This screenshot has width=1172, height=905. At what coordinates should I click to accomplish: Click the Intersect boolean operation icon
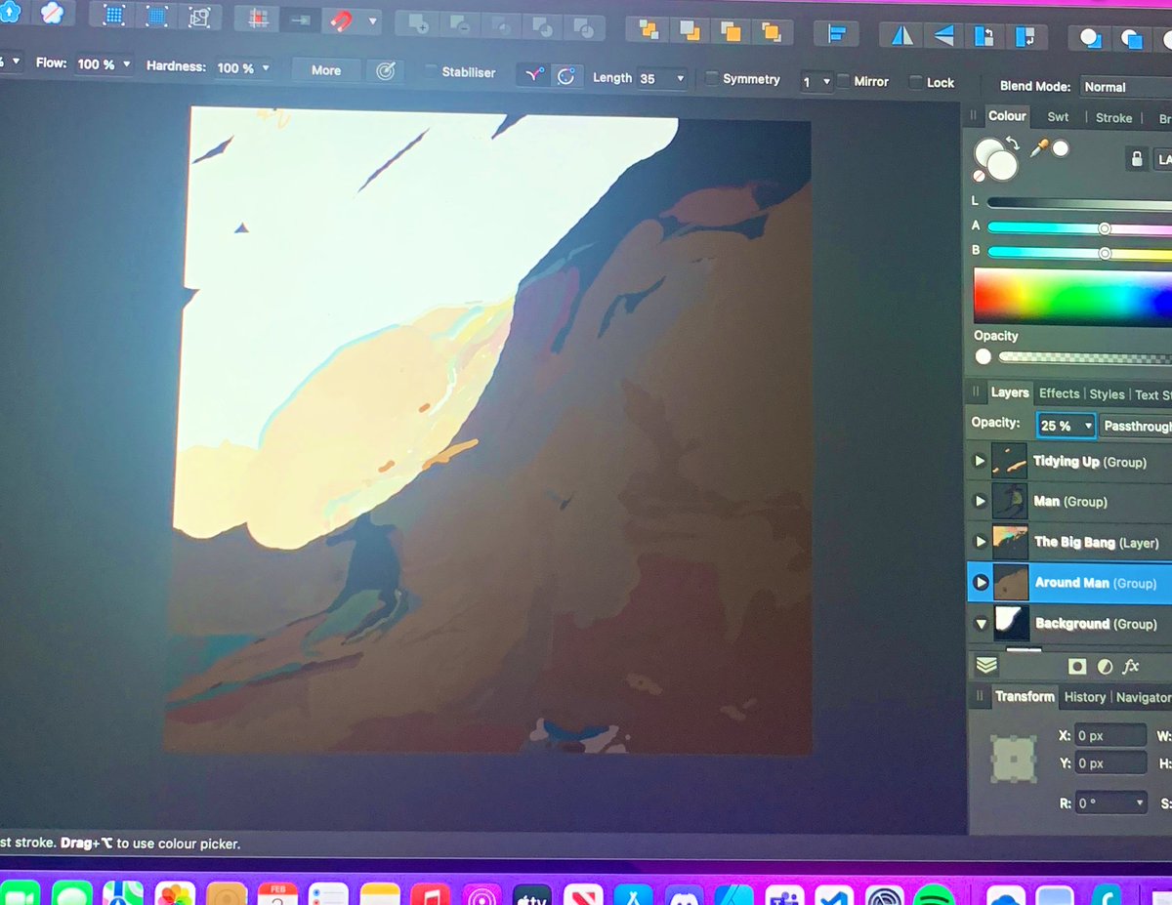pyautogui.click(x=501, y=26)
